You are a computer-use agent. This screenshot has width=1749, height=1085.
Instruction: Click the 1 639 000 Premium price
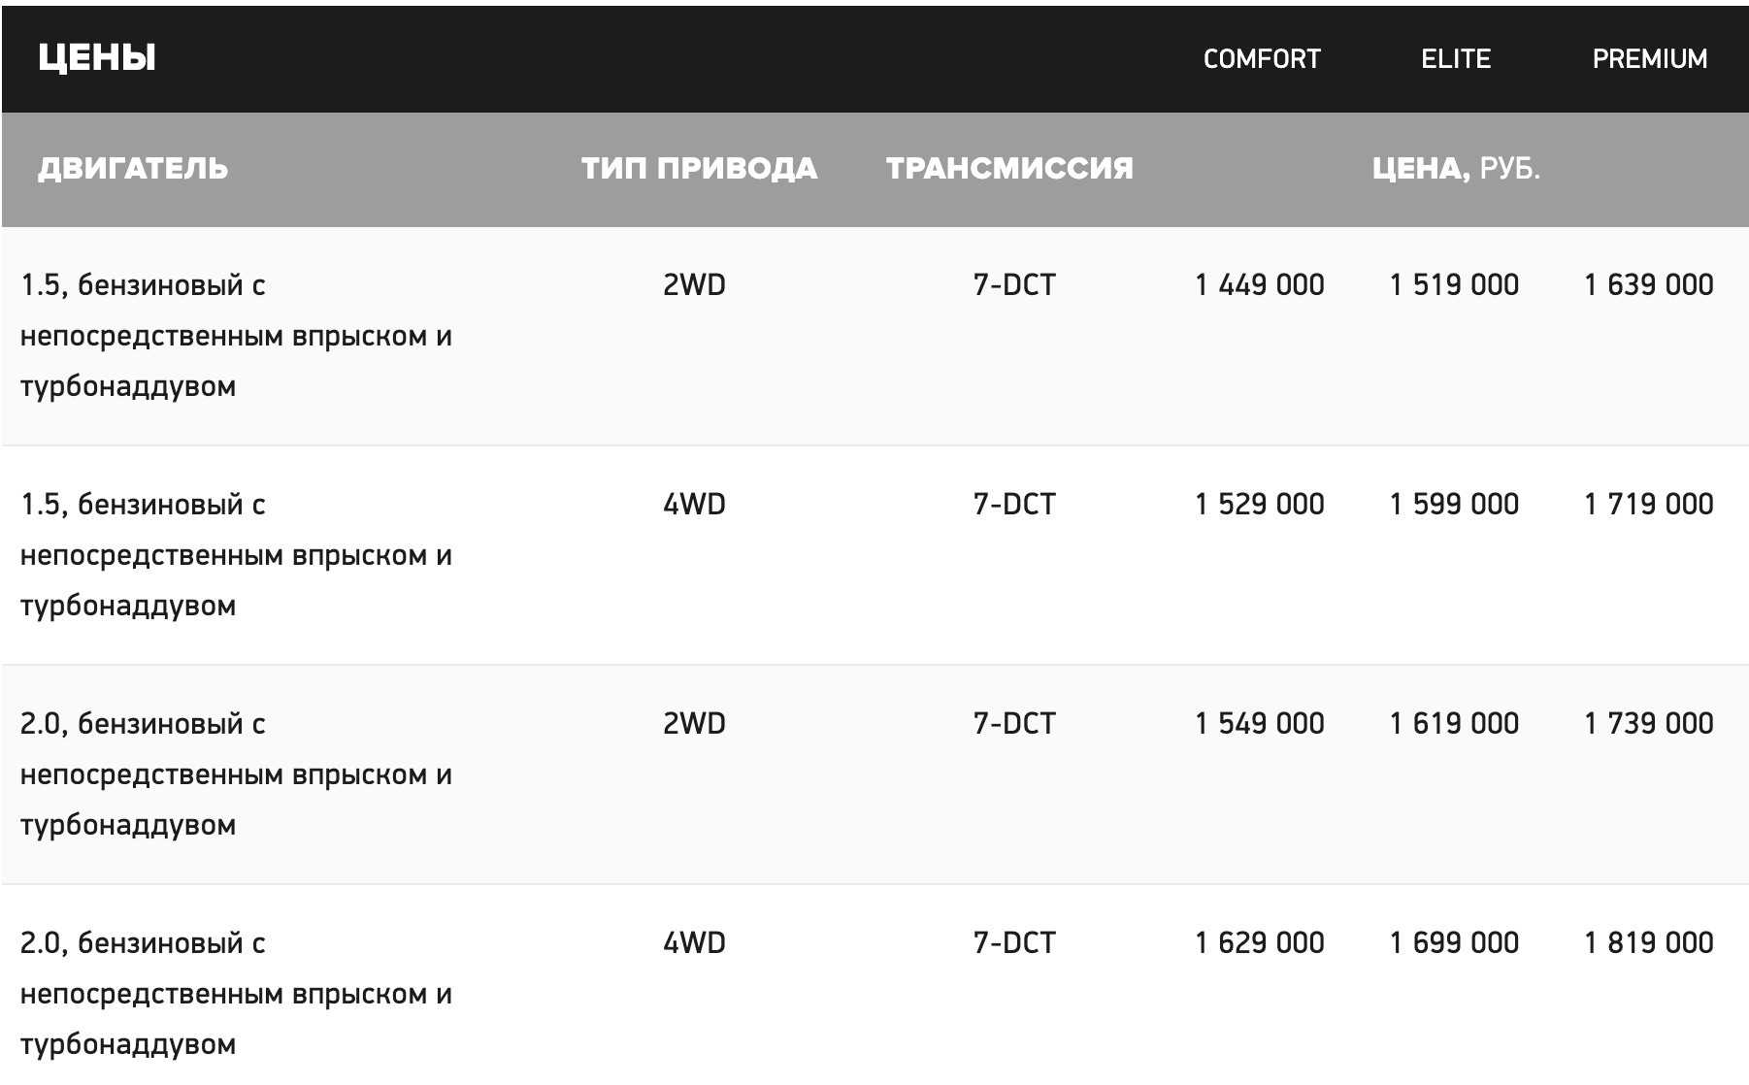pos(1648,285)
